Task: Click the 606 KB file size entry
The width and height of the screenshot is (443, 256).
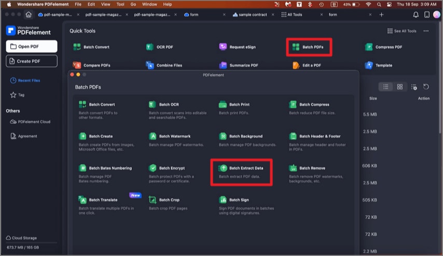Action: (369, 166)
